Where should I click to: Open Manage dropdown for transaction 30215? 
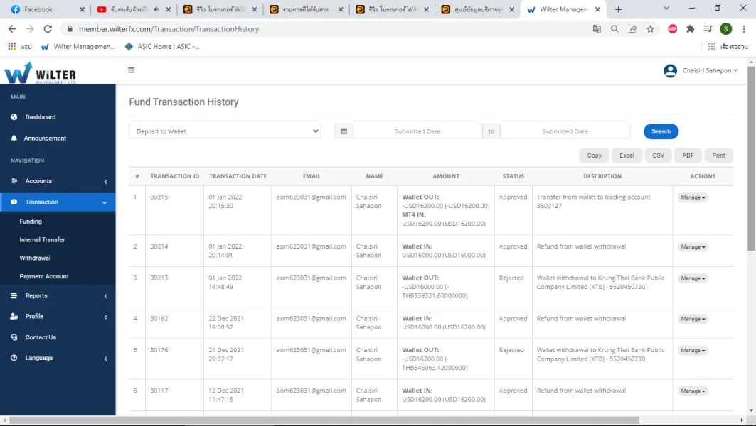click(693, 197)
